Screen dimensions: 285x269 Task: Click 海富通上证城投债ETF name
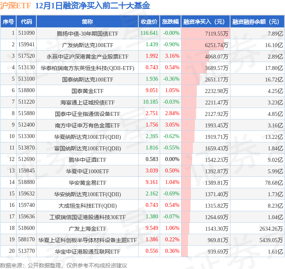coord(87,102)
